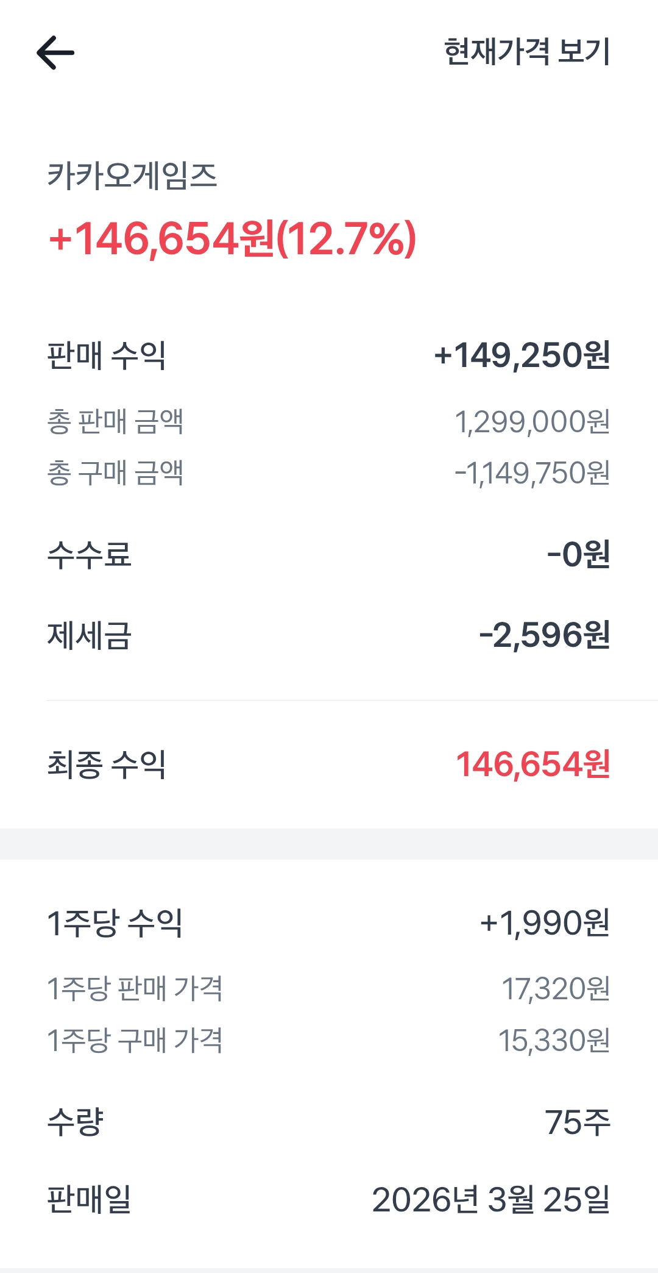Screen dimensions: 658x1273
Task: Select the 1,299,000원 total sale amount
Action: click(532, 421)
